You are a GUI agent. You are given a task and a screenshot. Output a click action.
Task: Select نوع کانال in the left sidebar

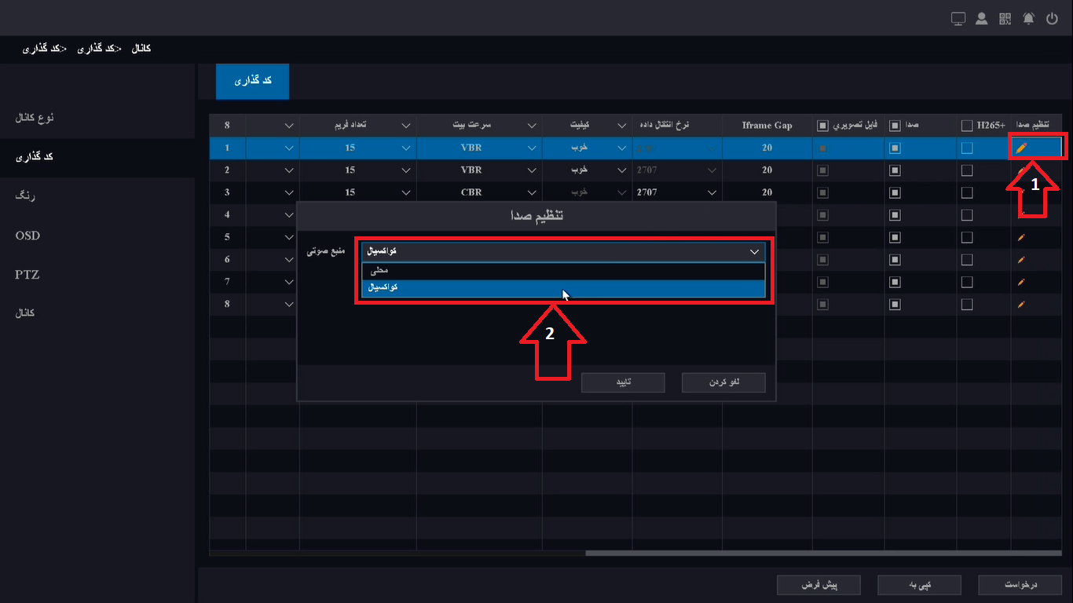97,118
